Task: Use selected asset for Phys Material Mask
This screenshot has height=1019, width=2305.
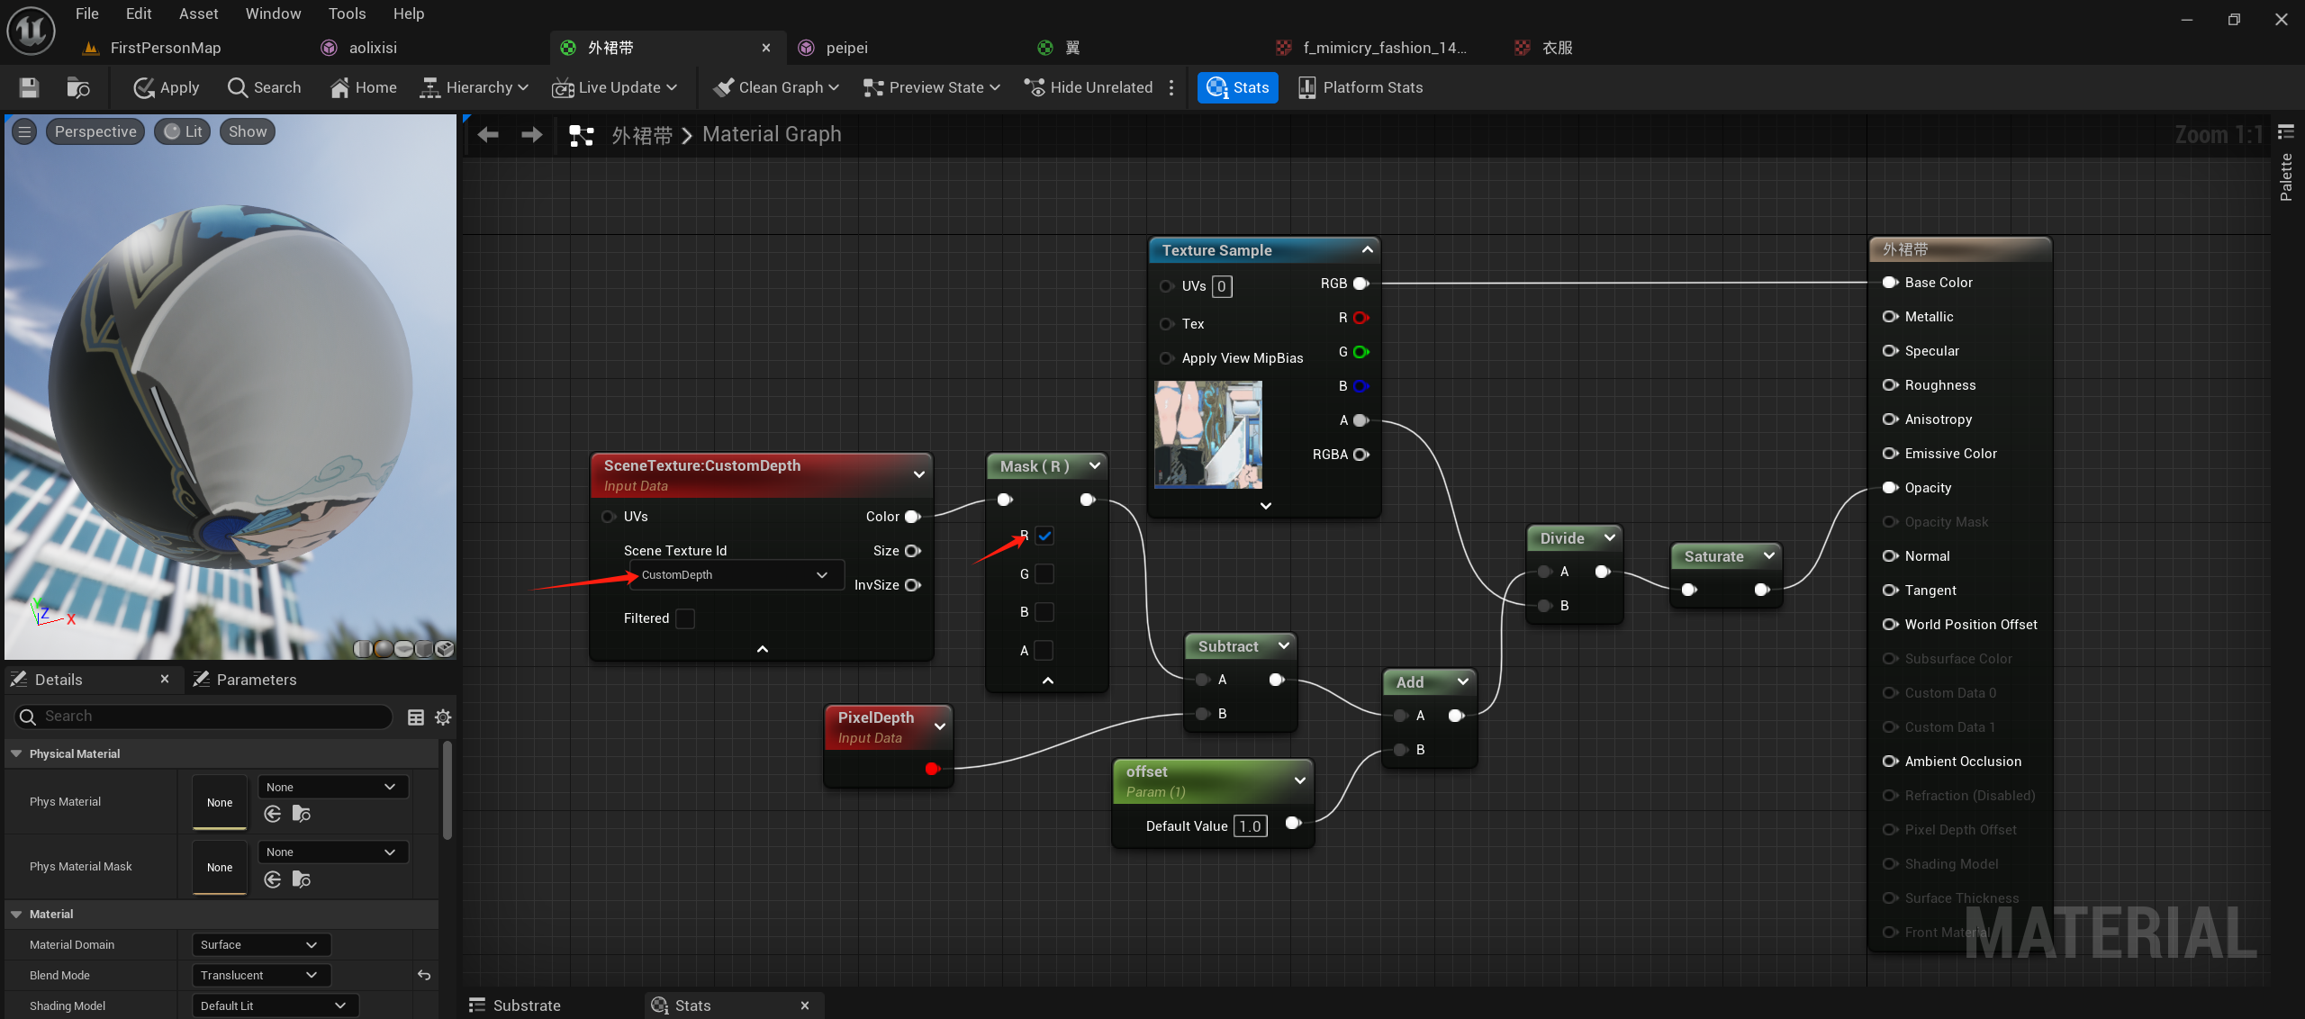Action: coord(273,879)
